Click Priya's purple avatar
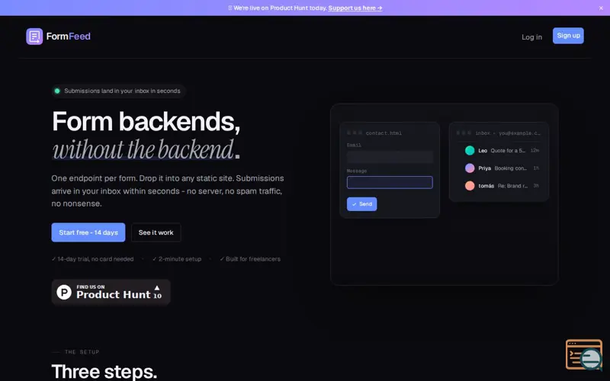The width and height of the screenshot is (610, 381). point(470,168)
